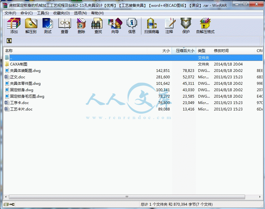The image size is (265, 209).
Task: Click the 工序卡.doc Word file icon
Action: click(7, 103)
